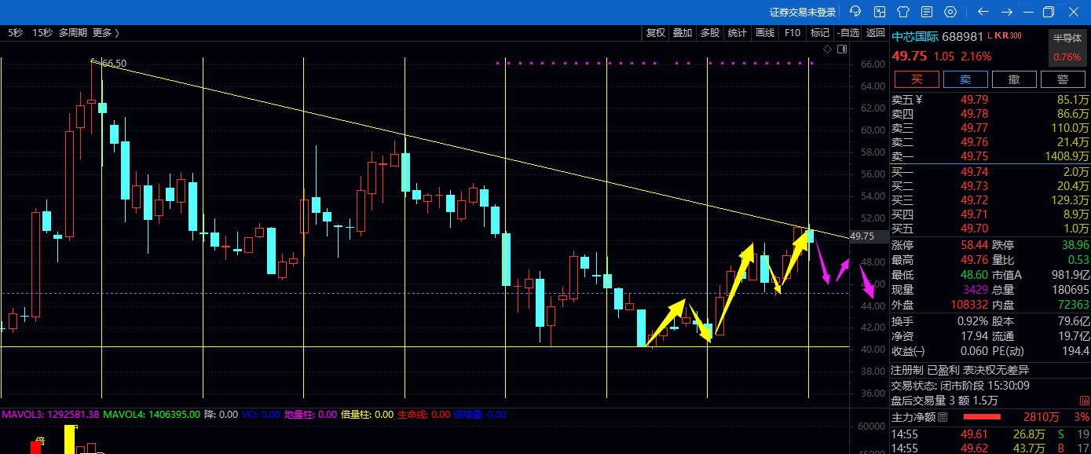Open F10 company info
Image resolution: width=1091 pixels, height=454 pixels.
point(793,33)
